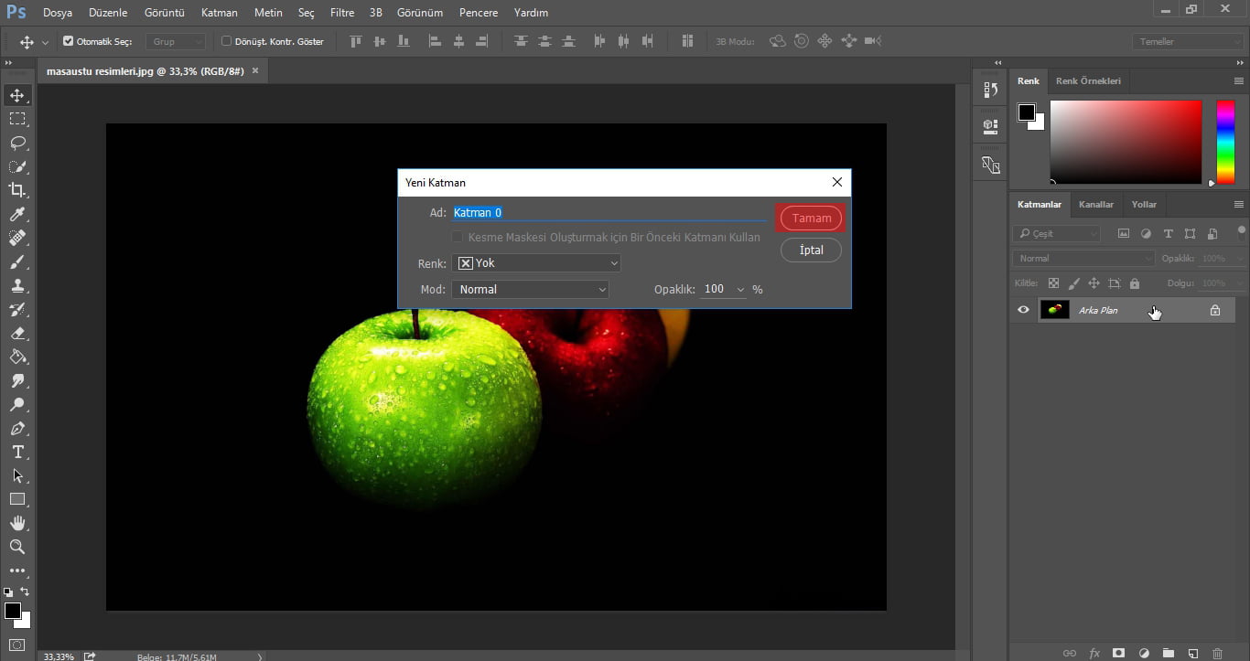Hide the Arka Plan layer visibility eye

click(1023, 310)
